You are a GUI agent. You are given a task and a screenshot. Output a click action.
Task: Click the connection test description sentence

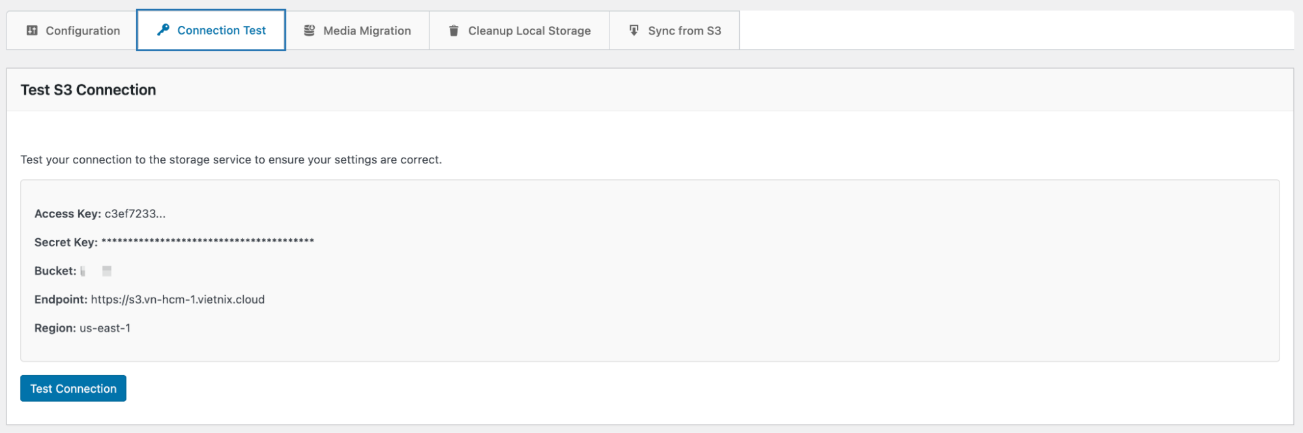pyautogui.click(x=231, y=160)
